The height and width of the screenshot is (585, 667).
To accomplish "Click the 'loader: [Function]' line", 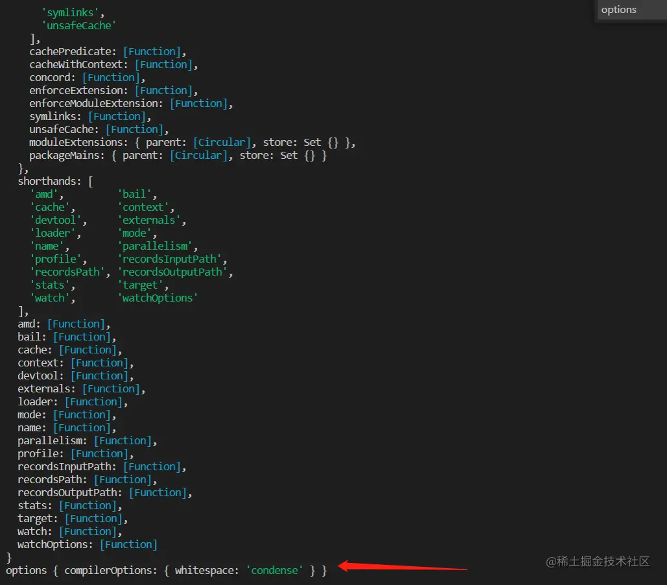I will tap(73, 402).
